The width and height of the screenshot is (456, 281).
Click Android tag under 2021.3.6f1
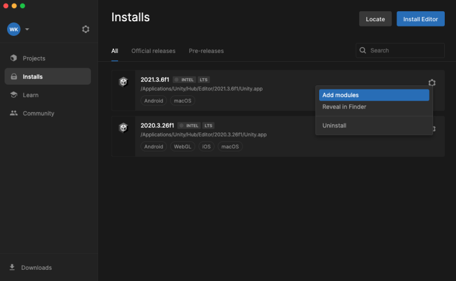[x=153, y=101]
